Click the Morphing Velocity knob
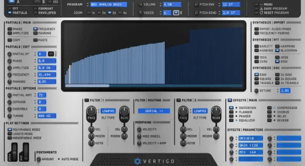This screenshot has width=305, height=166. pyautogui.click(x=139, y=129)
